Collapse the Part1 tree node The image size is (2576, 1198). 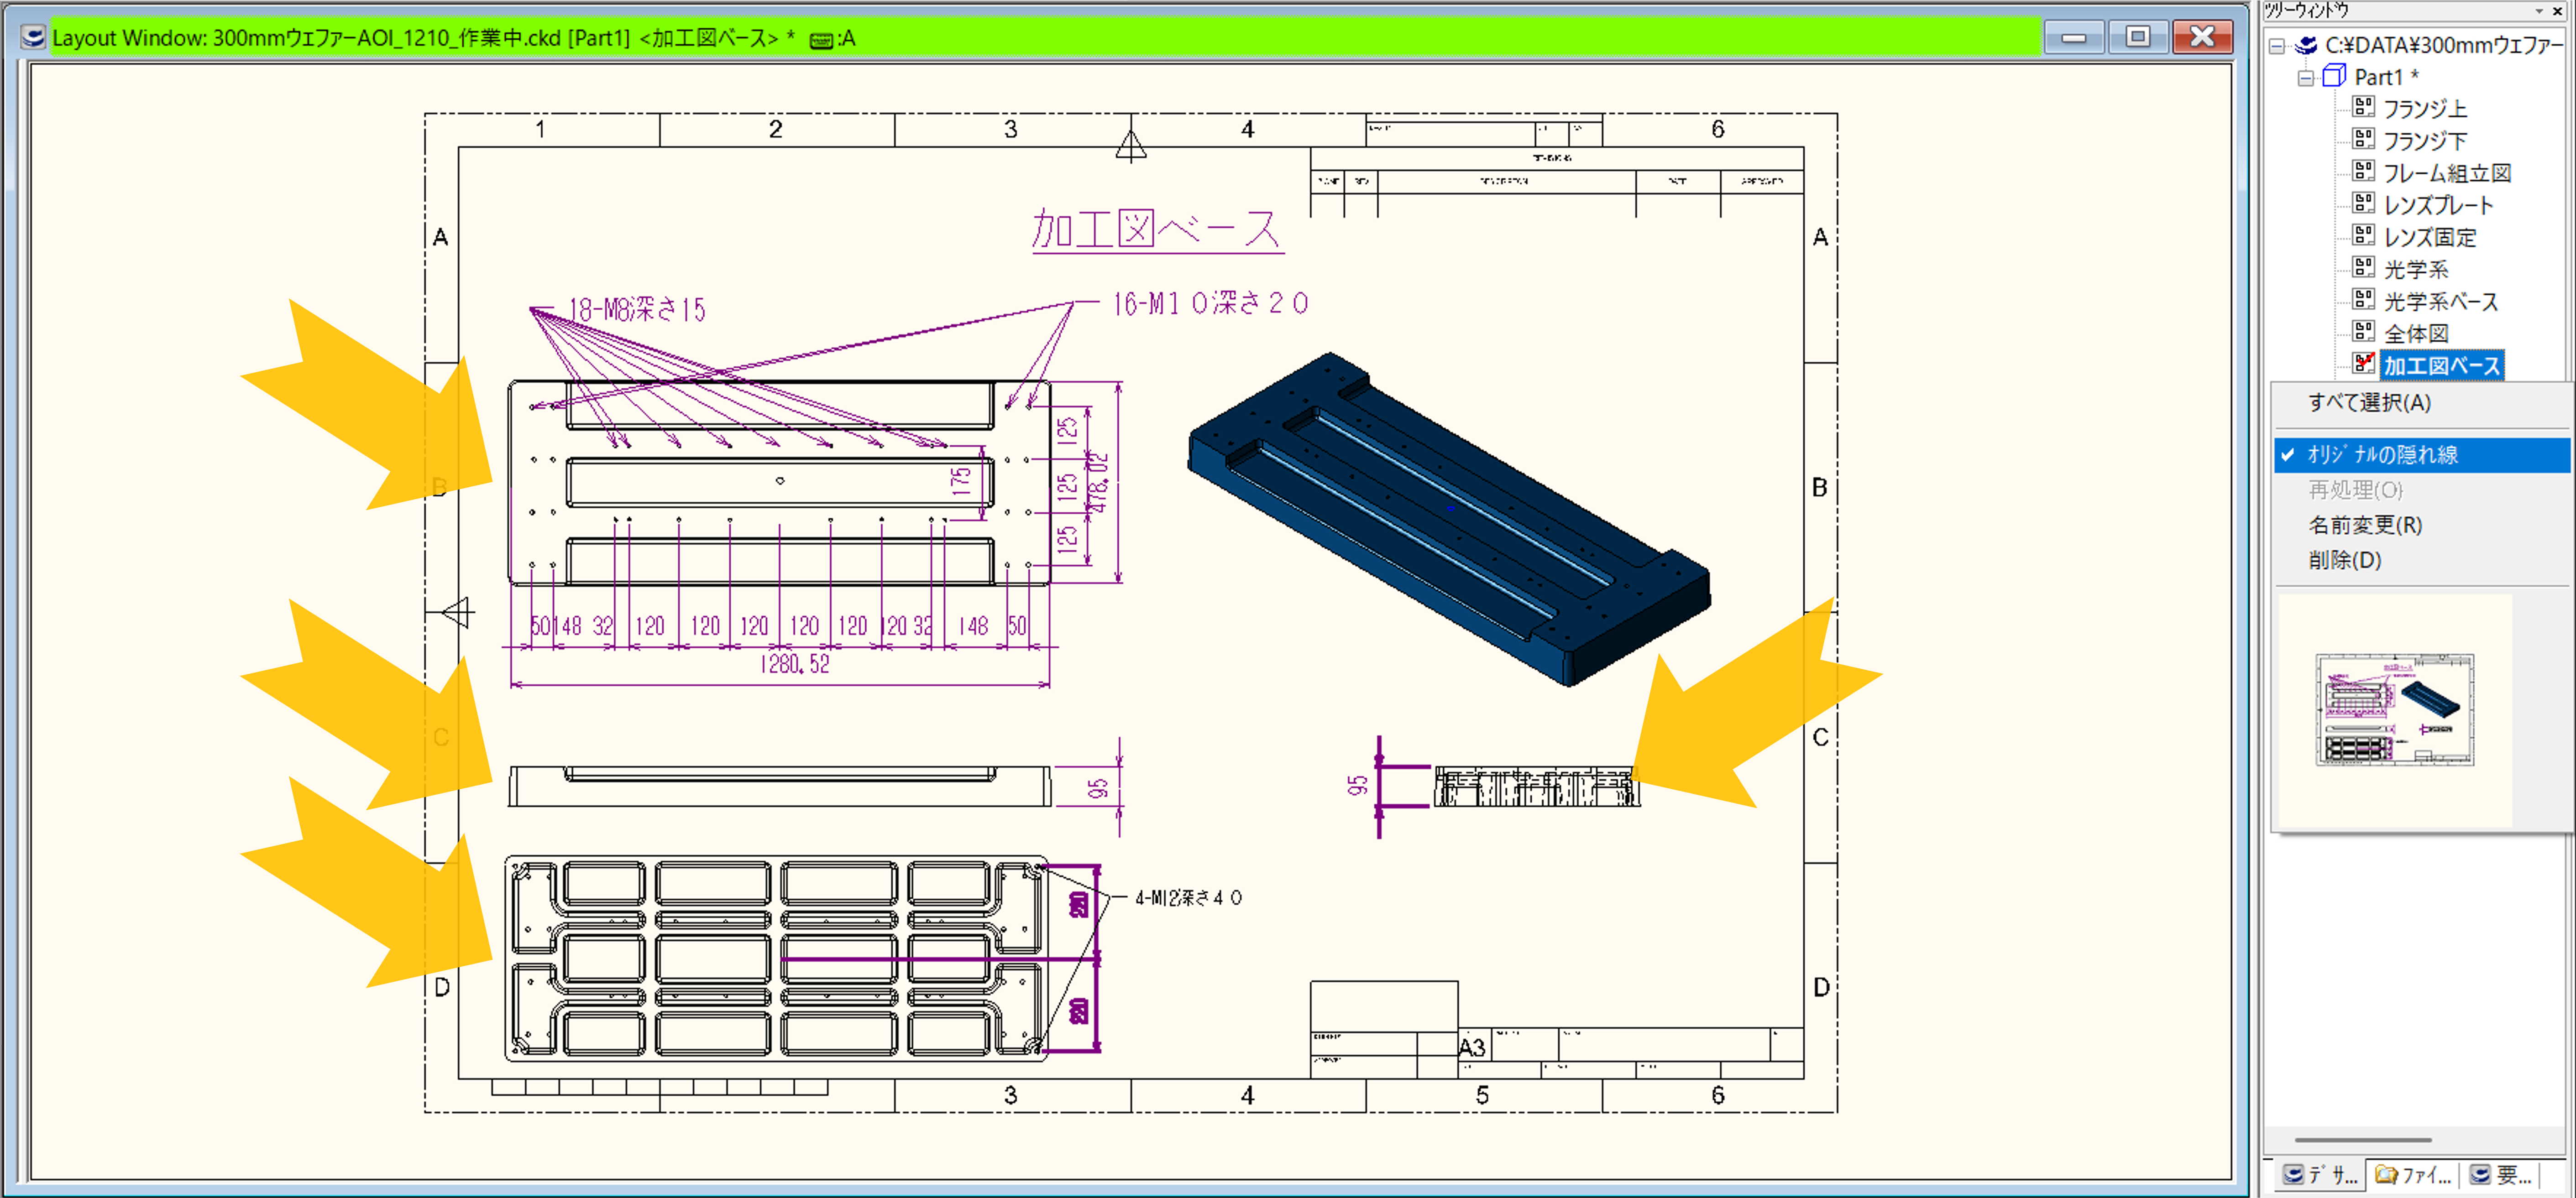(x=2305, y=78)
